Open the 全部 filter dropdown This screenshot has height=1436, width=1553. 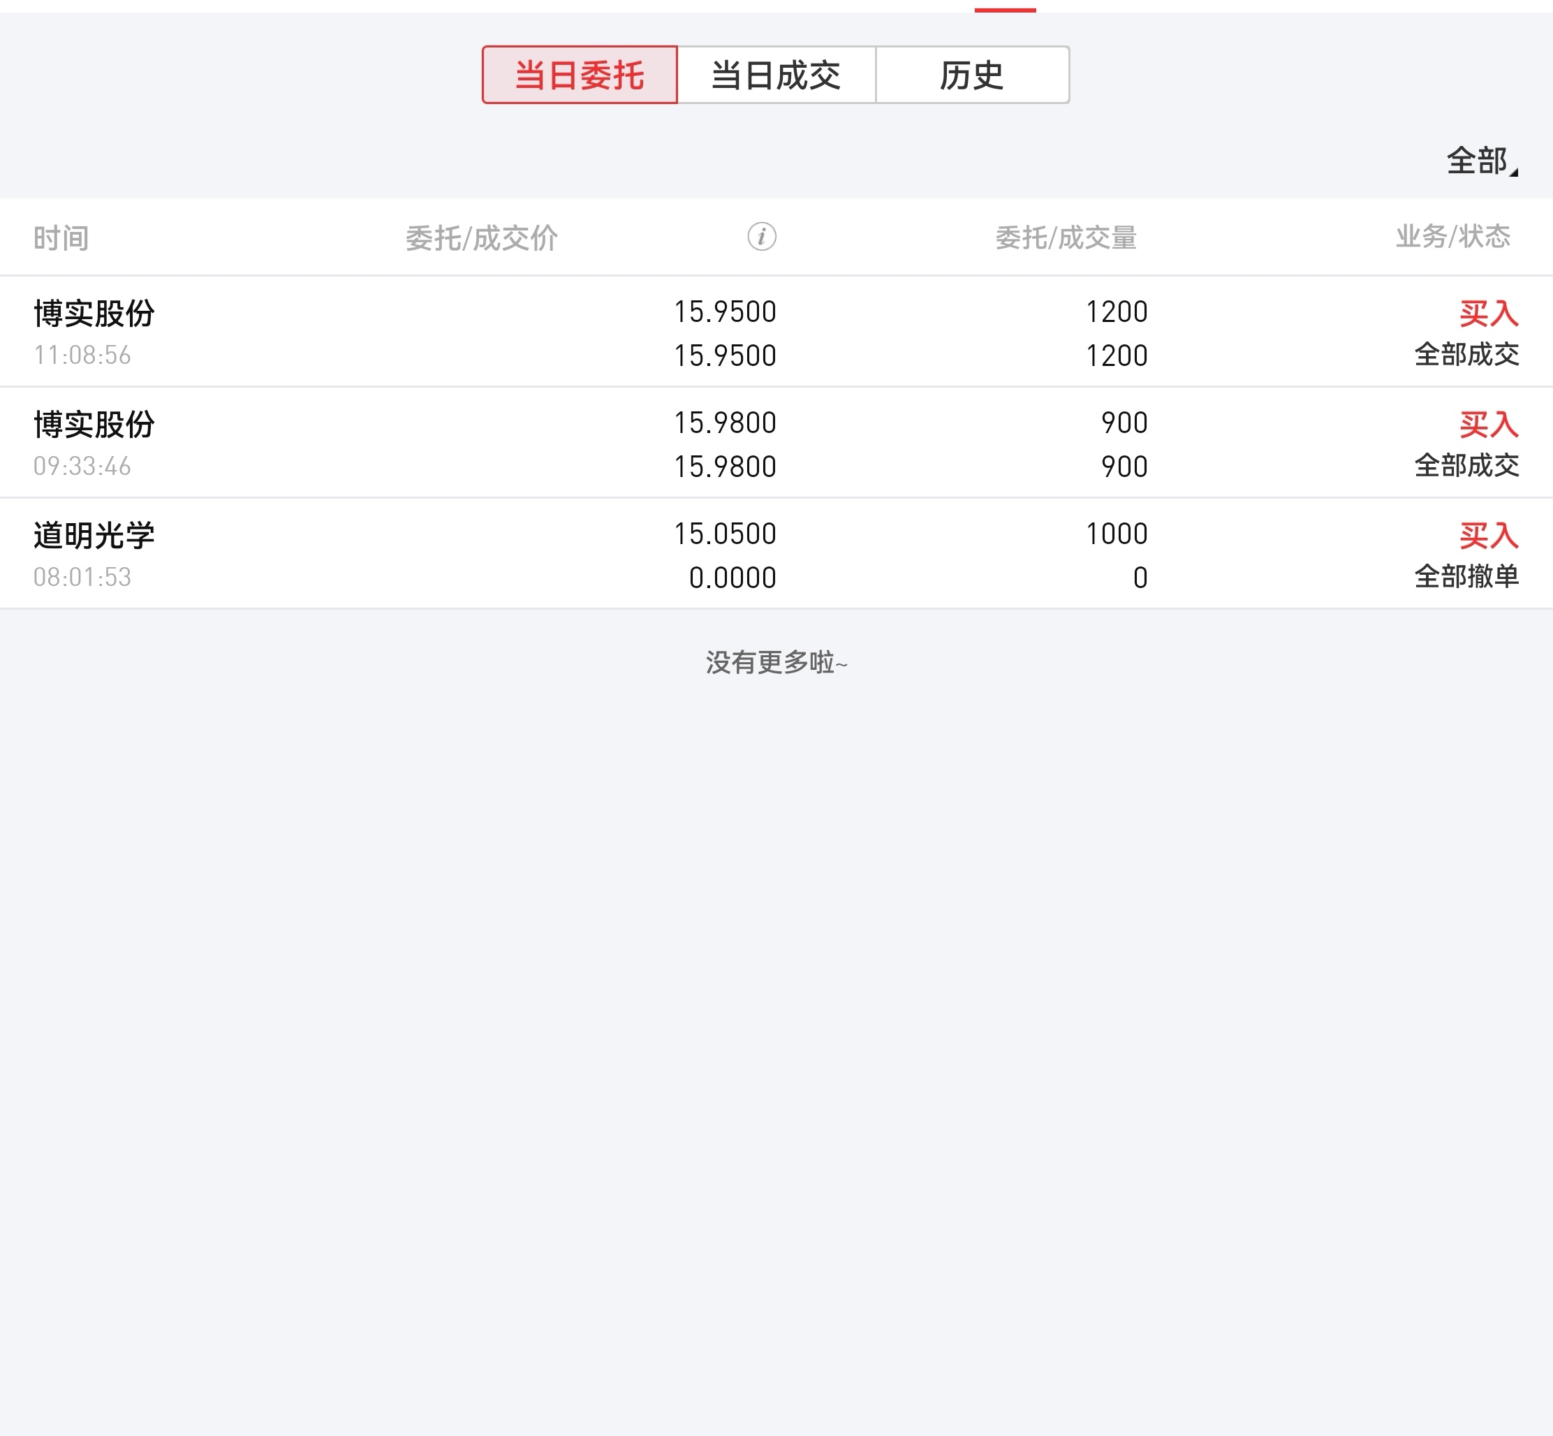point(1476,161)
